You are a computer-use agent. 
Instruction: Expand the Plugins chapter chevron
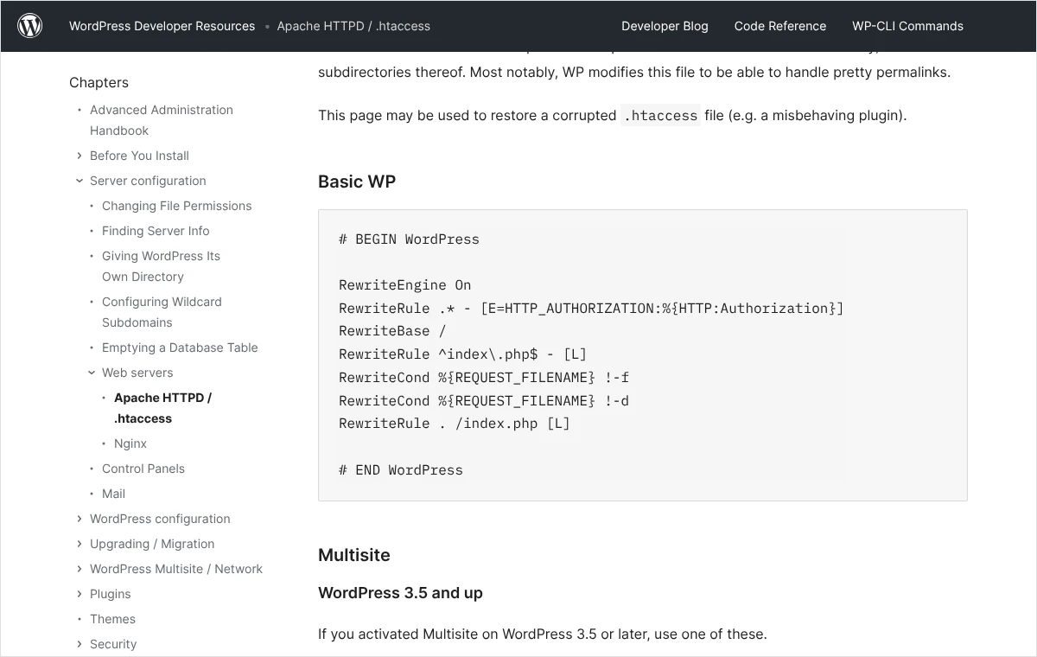(80, 594)
